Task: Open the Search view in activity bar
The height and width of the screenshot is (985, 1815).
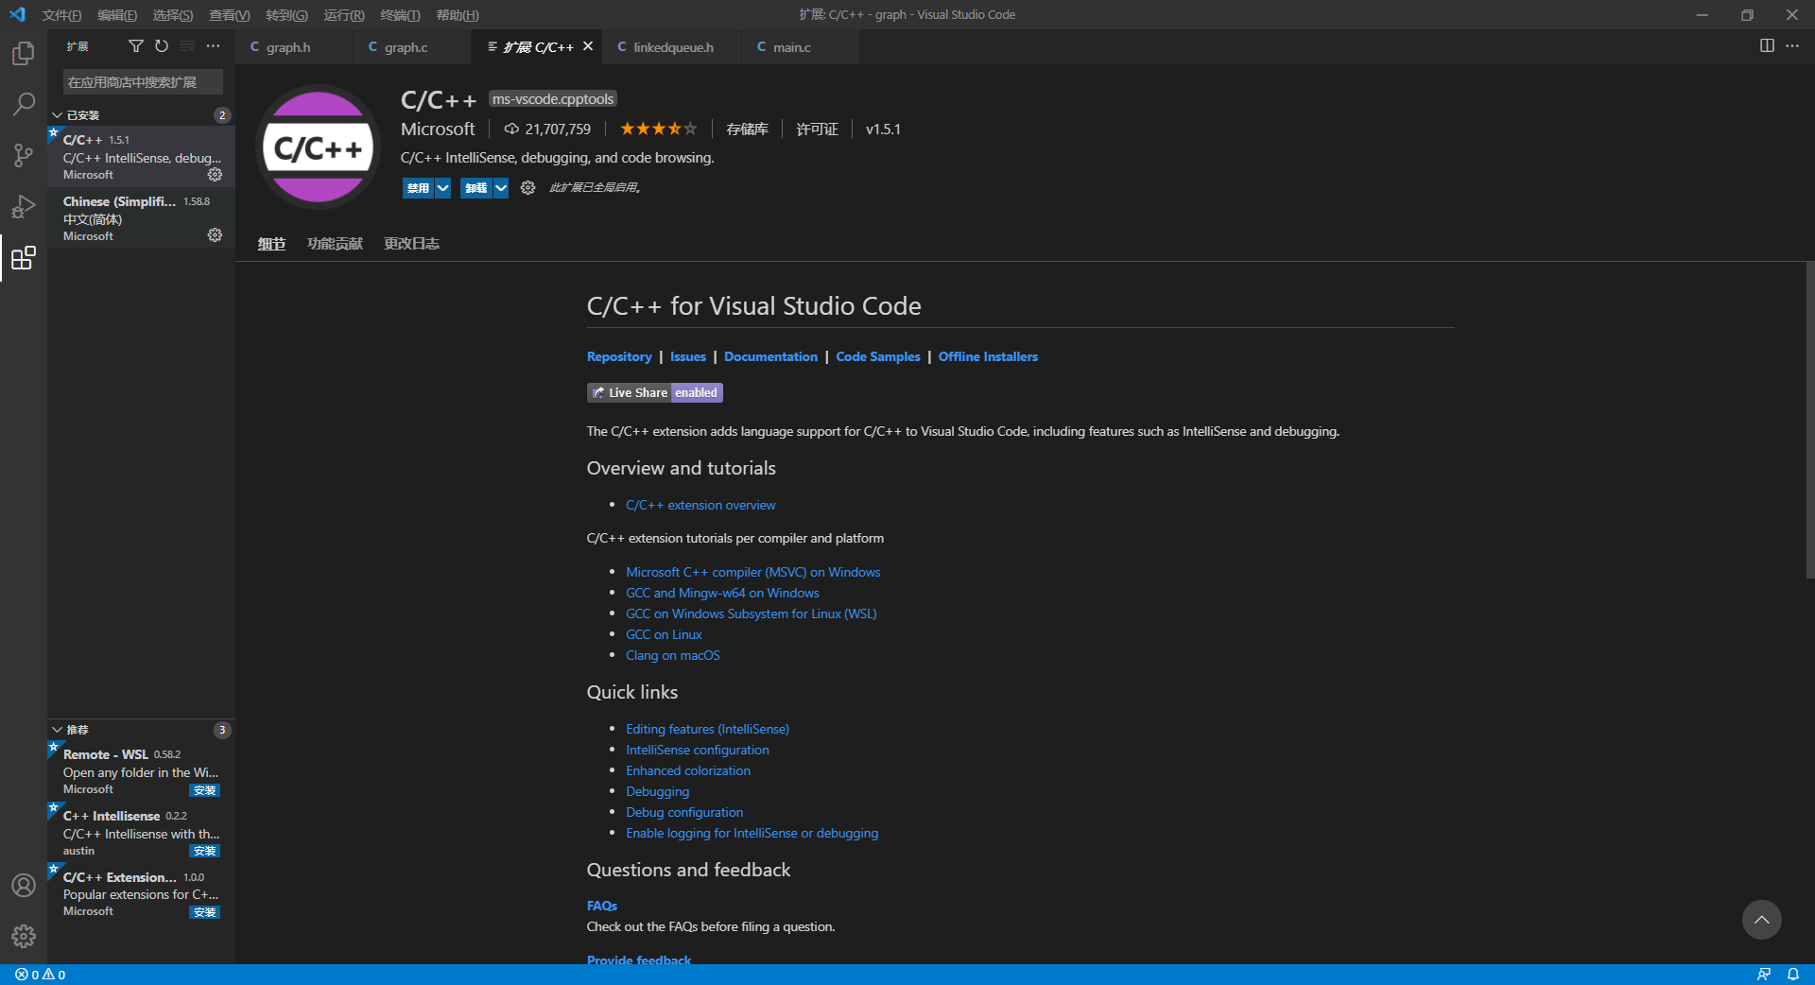Action: [x=24, y=104]
